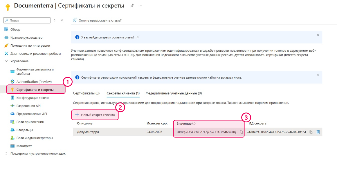337x176 pixels.
Task: Pin the Сертификаты и секреты page
Action: click(131, 5)
